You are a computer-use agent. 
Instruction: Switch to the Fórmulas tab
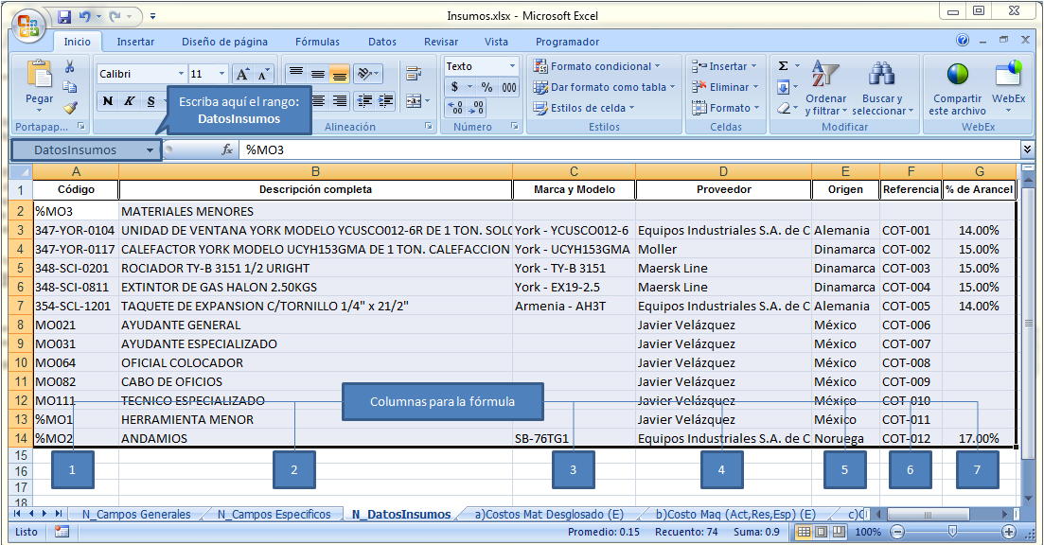pyautogui.click(x=318, y=42)
